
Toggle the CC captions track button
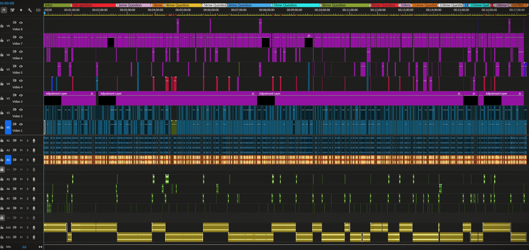(x=38, y=9)
